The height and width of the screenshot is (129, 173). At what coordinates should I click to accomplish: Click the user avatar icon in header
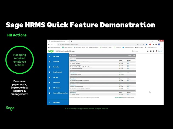(157, 51)
